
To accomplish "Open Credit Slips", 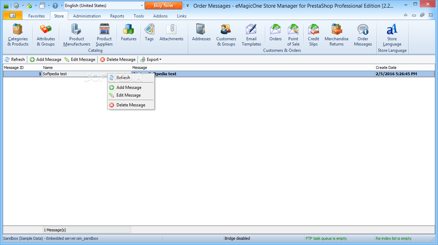I will pyautogui.click(x=313, y=35).
